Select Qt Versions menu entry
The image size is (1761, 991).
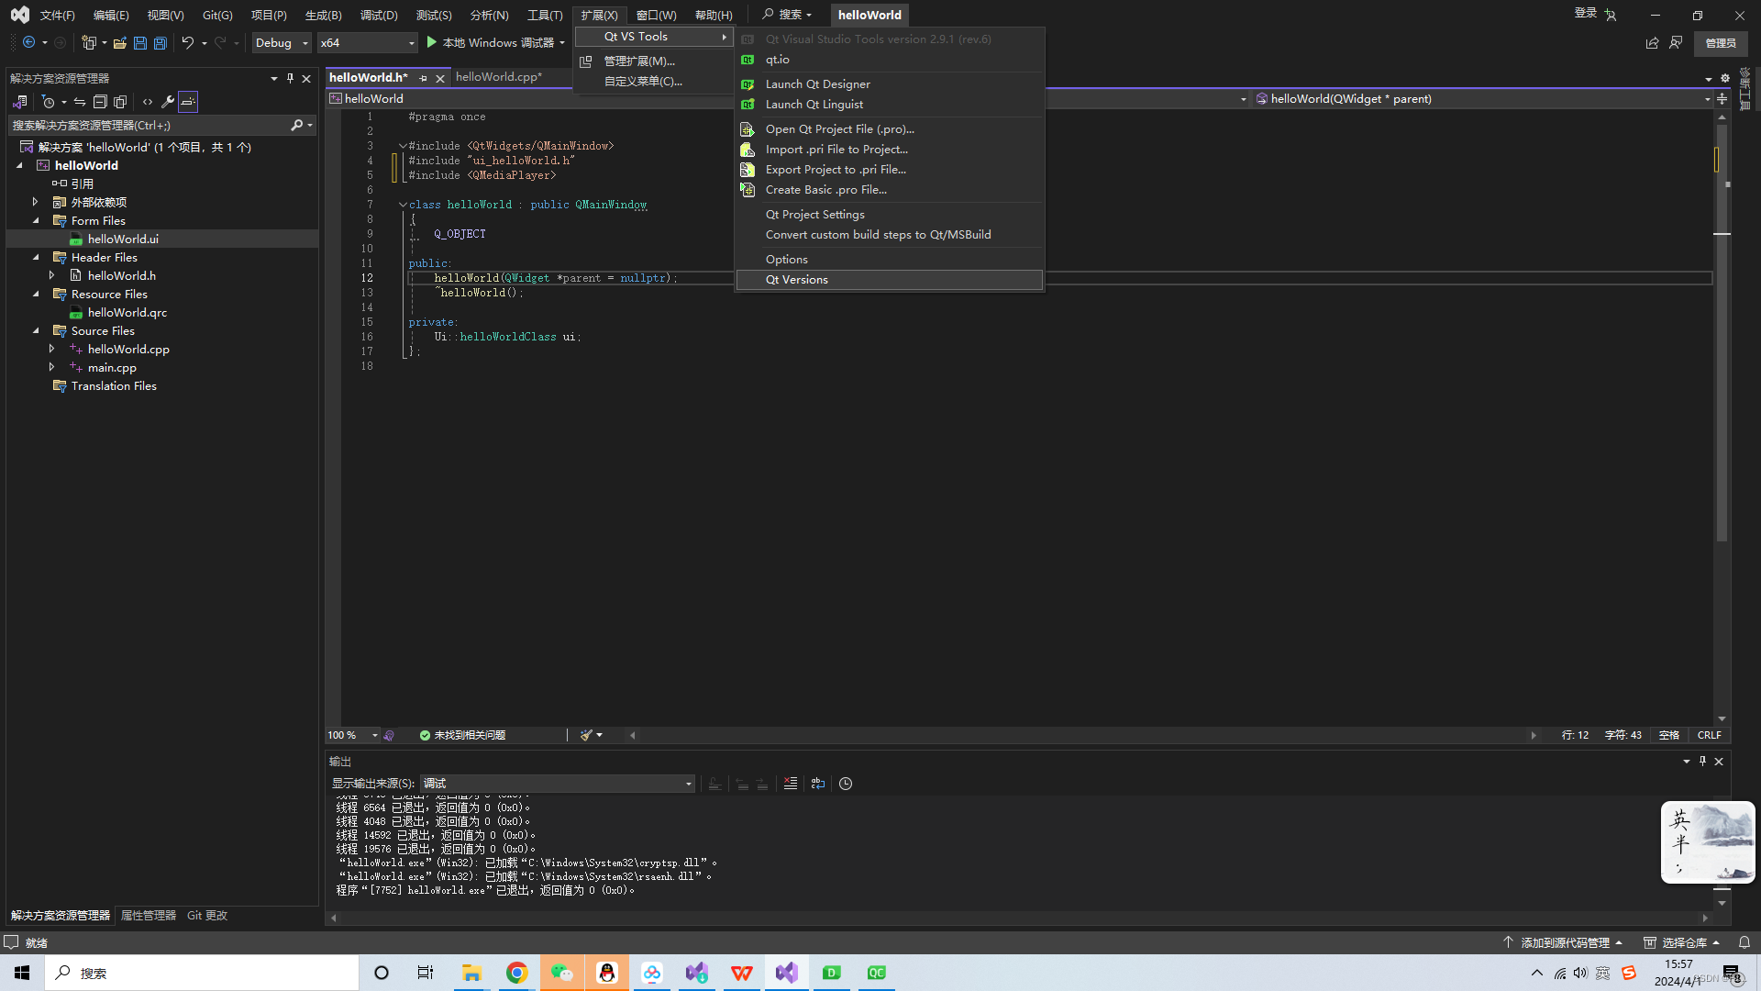pyautogui.click(x=797, y=280)
